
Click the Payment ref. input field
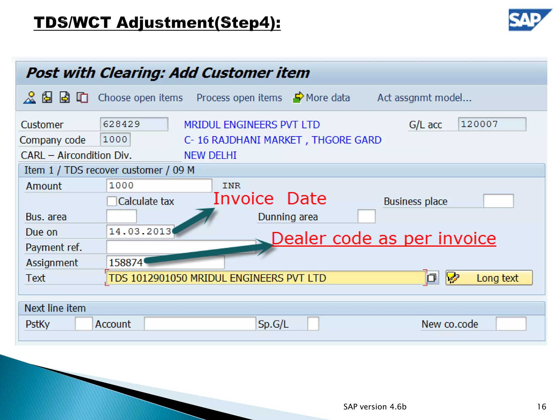coord(181,247)
